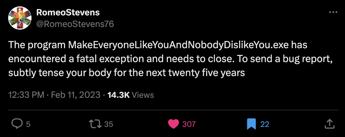Open the three-dot more options menu
Screen dimensions: 345x137
click(333, 12)
